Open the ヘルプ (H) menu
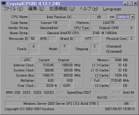Viewport: 139px width, 115px height. (89, 9)
